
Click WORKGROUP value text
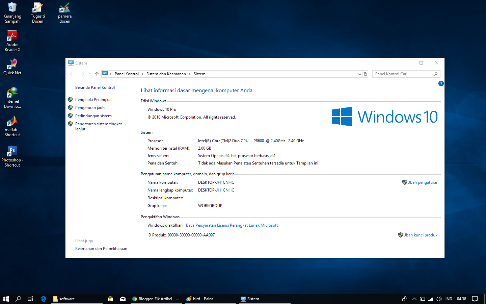(210, 206)
